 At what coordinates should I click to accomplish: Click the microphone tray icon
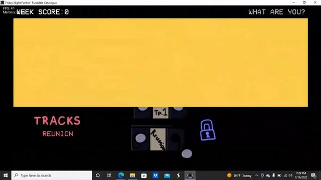[273, 175]
